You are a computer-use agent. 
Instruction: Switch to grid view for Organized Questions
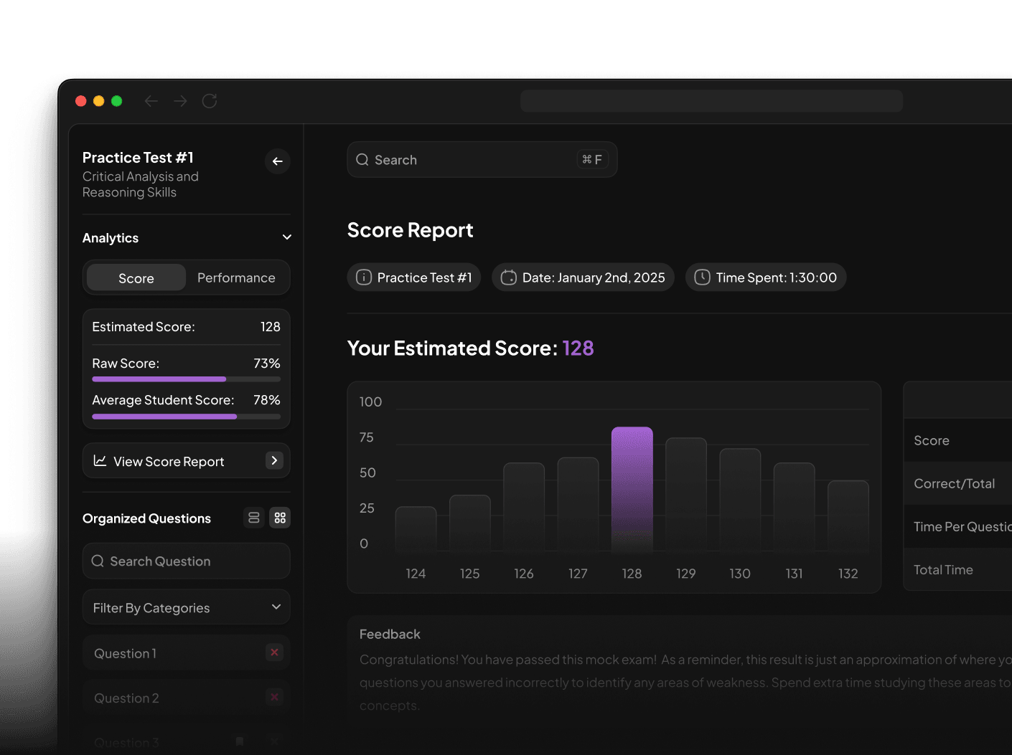(280, 518)
